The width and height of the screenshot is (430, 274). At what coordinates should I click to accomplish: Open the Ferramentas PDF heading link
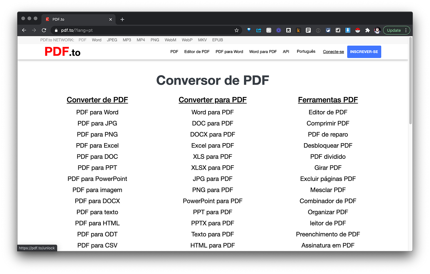click(328, 100)
